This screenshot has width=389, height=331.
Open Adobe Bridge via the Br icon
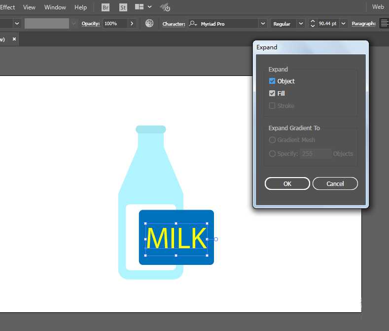(x=106, y=7)
